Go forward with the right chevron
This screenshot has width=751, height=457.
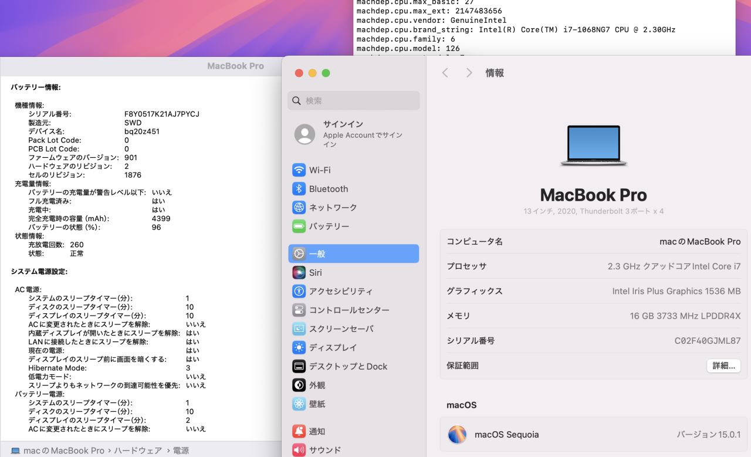tap(469, 73)
